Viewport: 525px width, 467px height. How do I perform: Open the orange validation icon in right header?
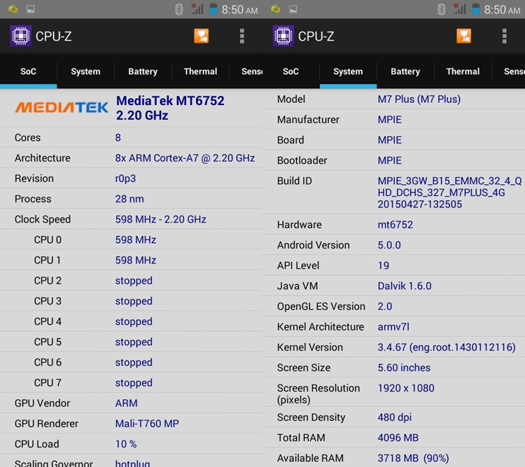click(464, 36)
